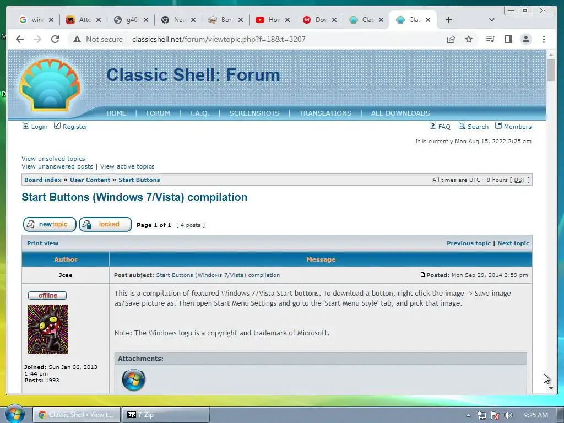Click the browser forward arrow
Viewport: 564px width, 423px height.
[x=37, y=39]
